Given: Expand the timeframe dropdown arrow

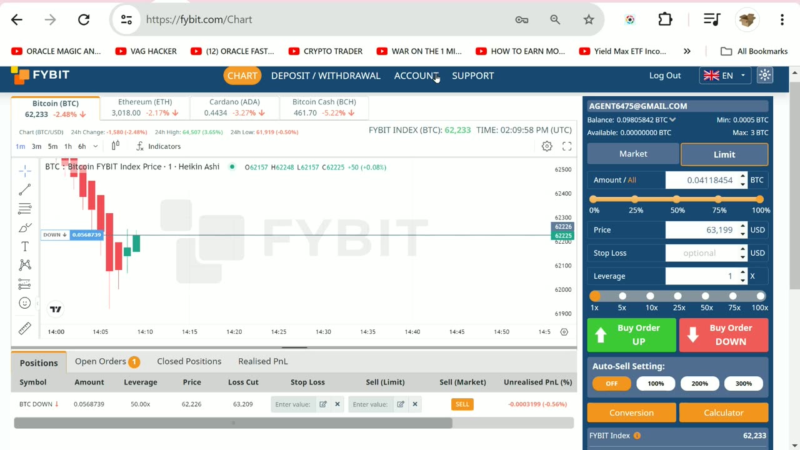Looking at the screenshot, I should 95,146.
